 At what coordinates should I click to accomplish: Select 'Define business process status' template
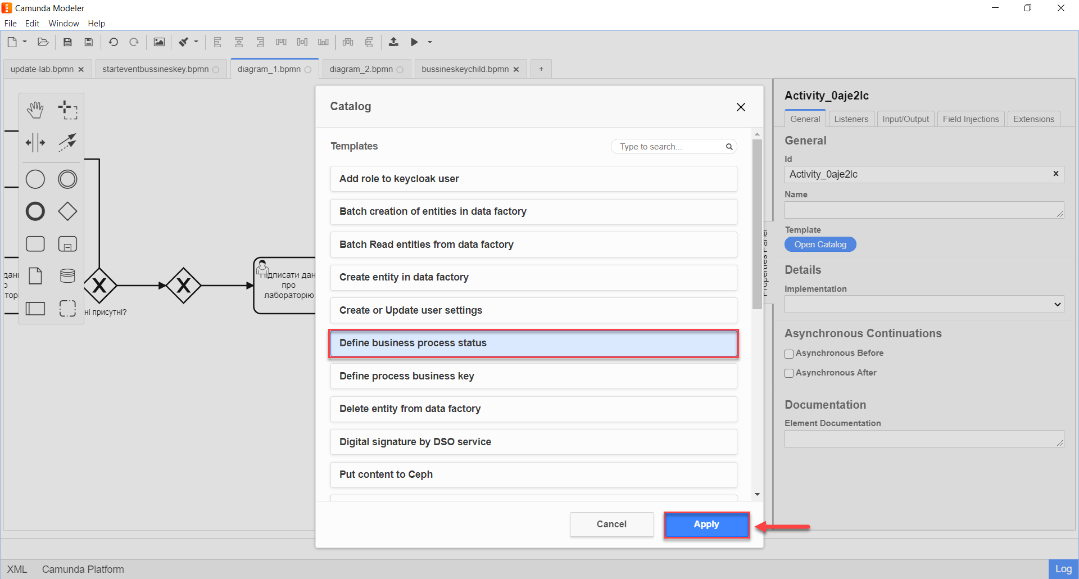533,343
